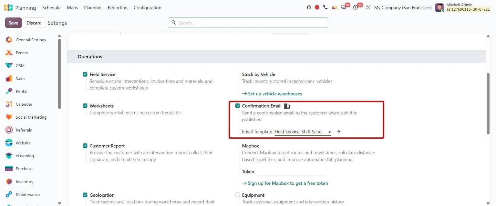The width and height of the screenshot is (496, 206).
Task: Open the AI assistant icon
Action: pyautogui.click(x=334, y=7)
